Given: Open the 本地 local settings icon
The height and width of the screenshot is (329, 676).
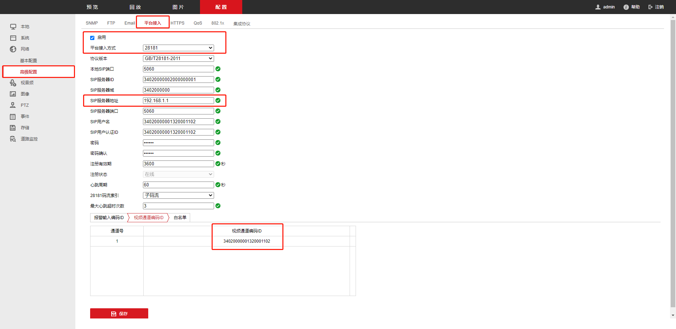Looking at the screenshot, I should click(13, 27).
